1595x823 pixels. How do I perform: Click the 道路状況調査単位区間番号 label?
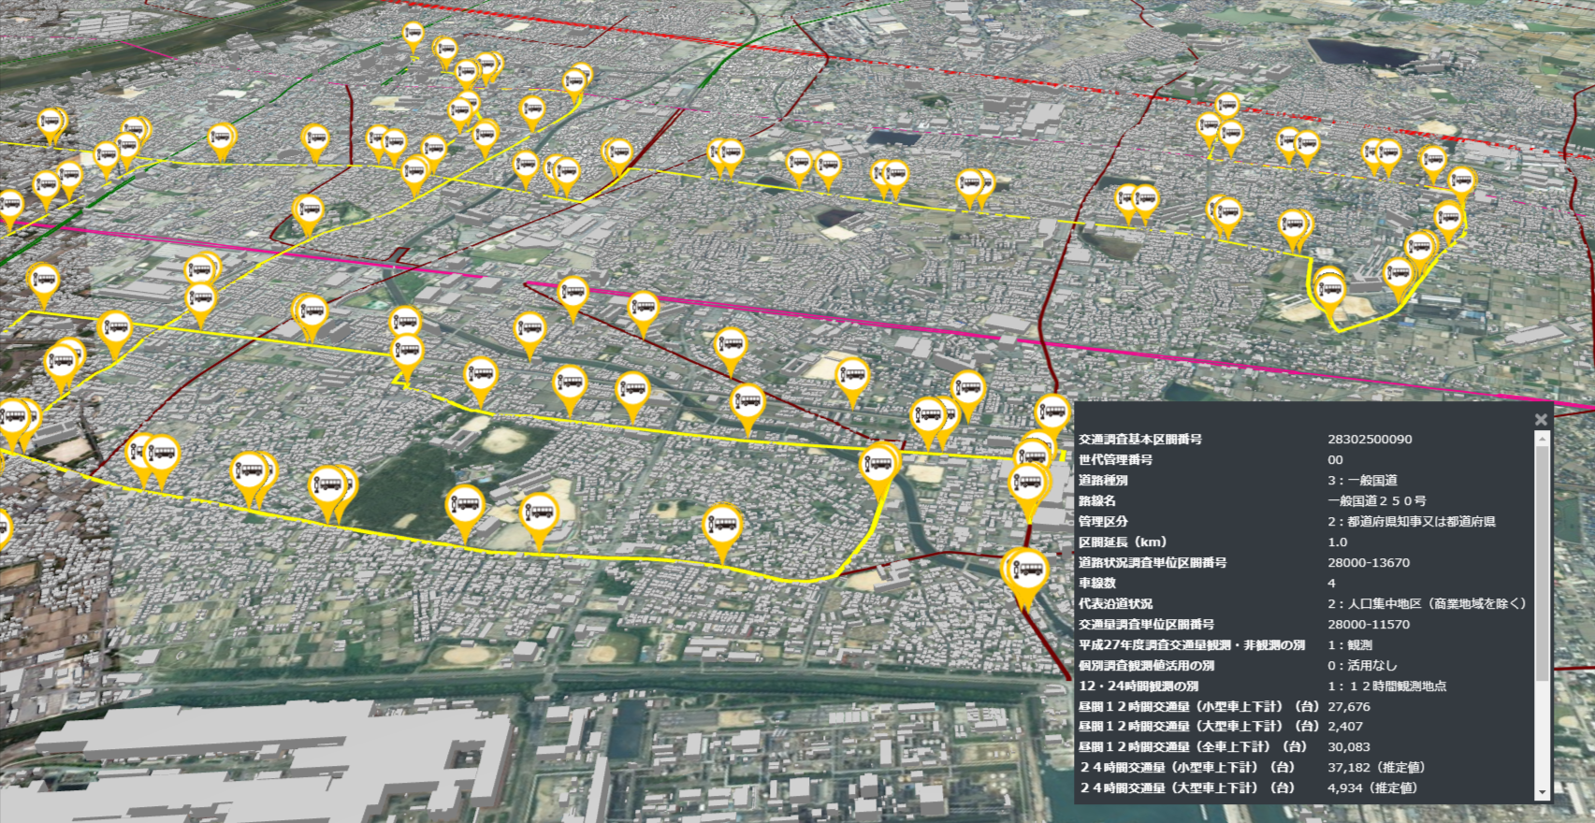[x=1153, y=562]
